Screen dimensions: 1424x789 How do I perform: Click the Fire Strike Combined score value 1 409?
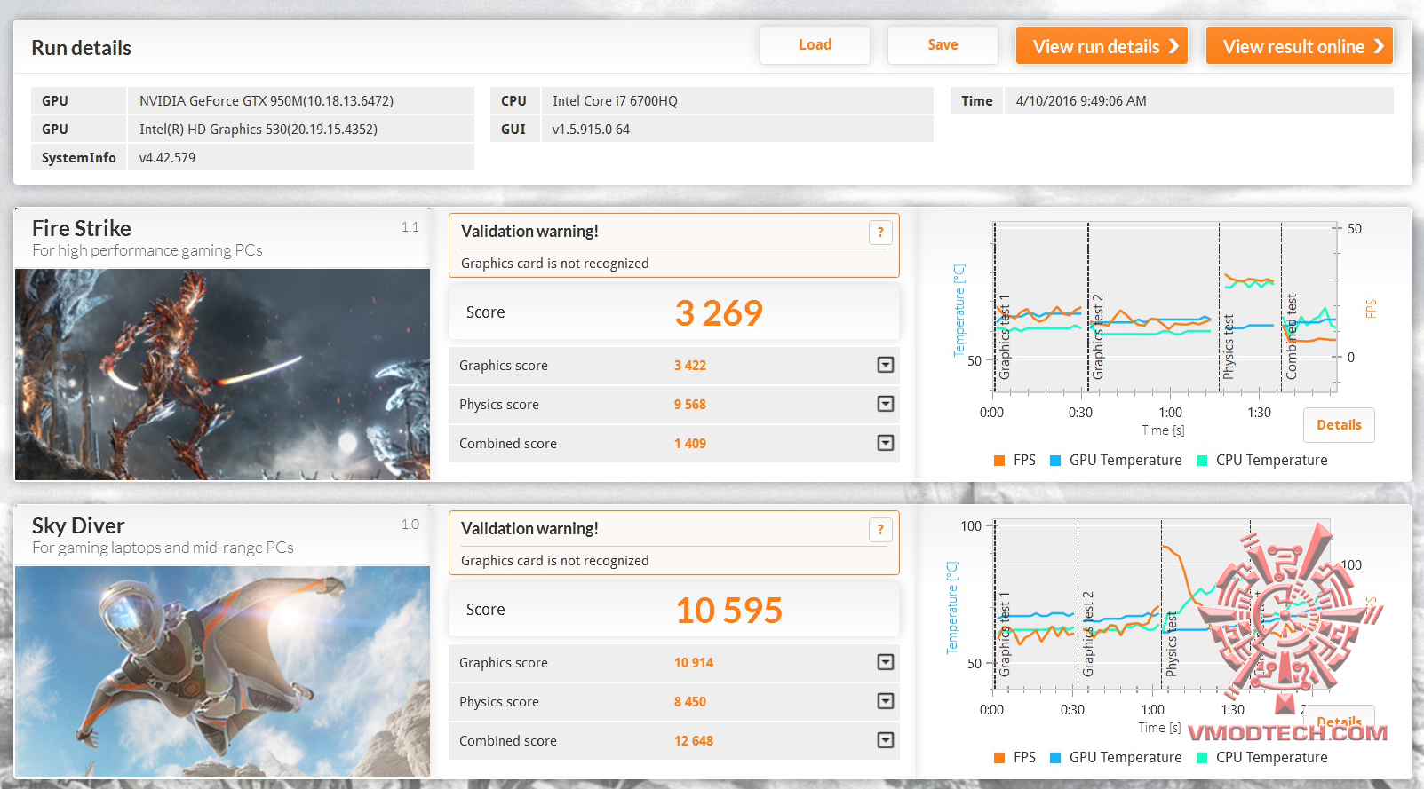pos(690,444)
